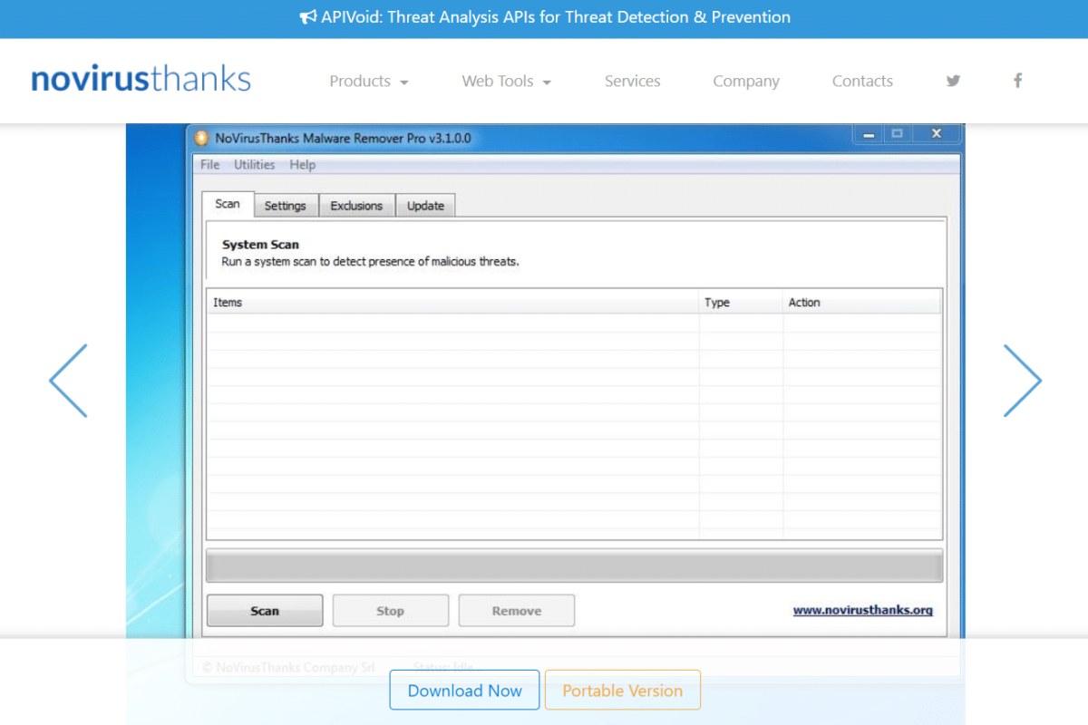The height and width of the screenshot is (725, 1088).
Task: Open the Twitter icon link
Action: [953, 81]
